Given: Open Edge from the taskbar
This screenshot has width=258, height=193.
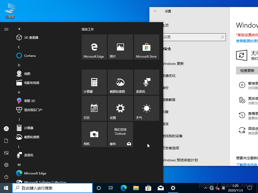Looking at the screenshot, I should [x=123, y=188].
